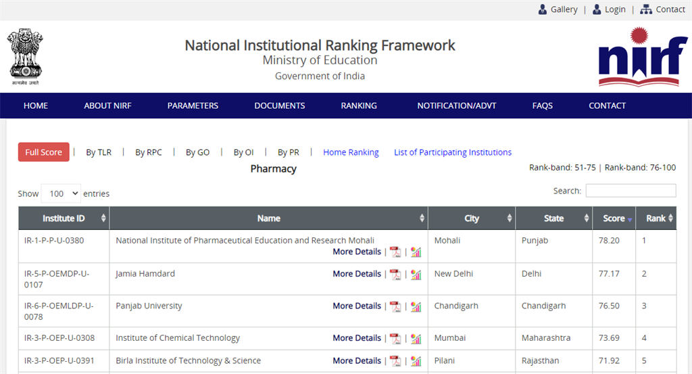692x374 pixels.
Task: View chart icon for Institute of Chemical Technology
Action: pos(416,338)
